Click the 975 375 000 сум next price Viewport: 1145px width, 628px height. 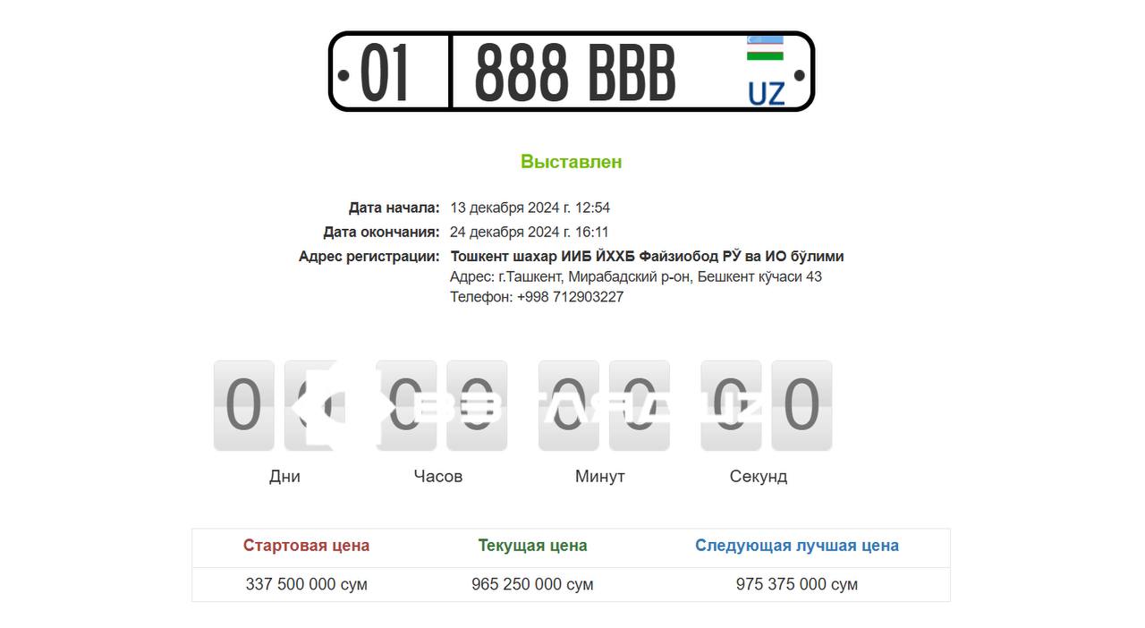coord(797,584)
